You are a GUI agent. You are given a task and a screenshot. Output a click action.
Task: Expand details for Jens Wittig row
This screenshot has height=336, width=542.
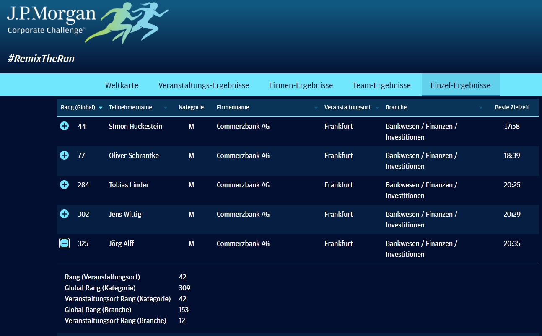64,214
